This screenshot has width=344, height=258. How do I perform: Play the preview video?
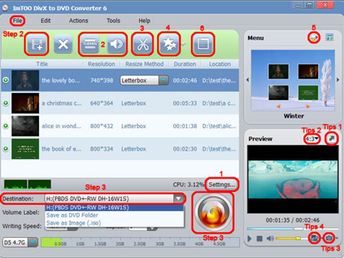coord(249,238)
